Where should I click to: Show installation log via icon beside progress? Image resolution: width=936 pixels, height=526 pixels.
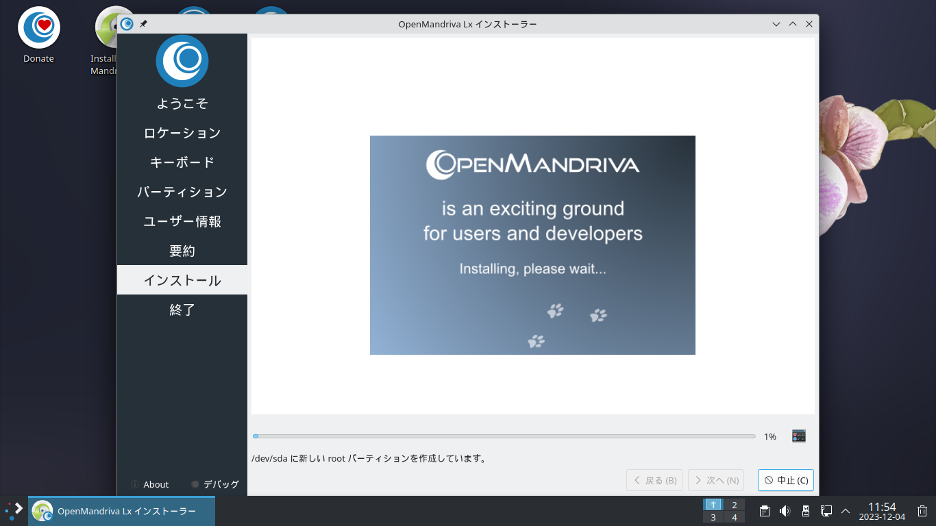(798, 436)
